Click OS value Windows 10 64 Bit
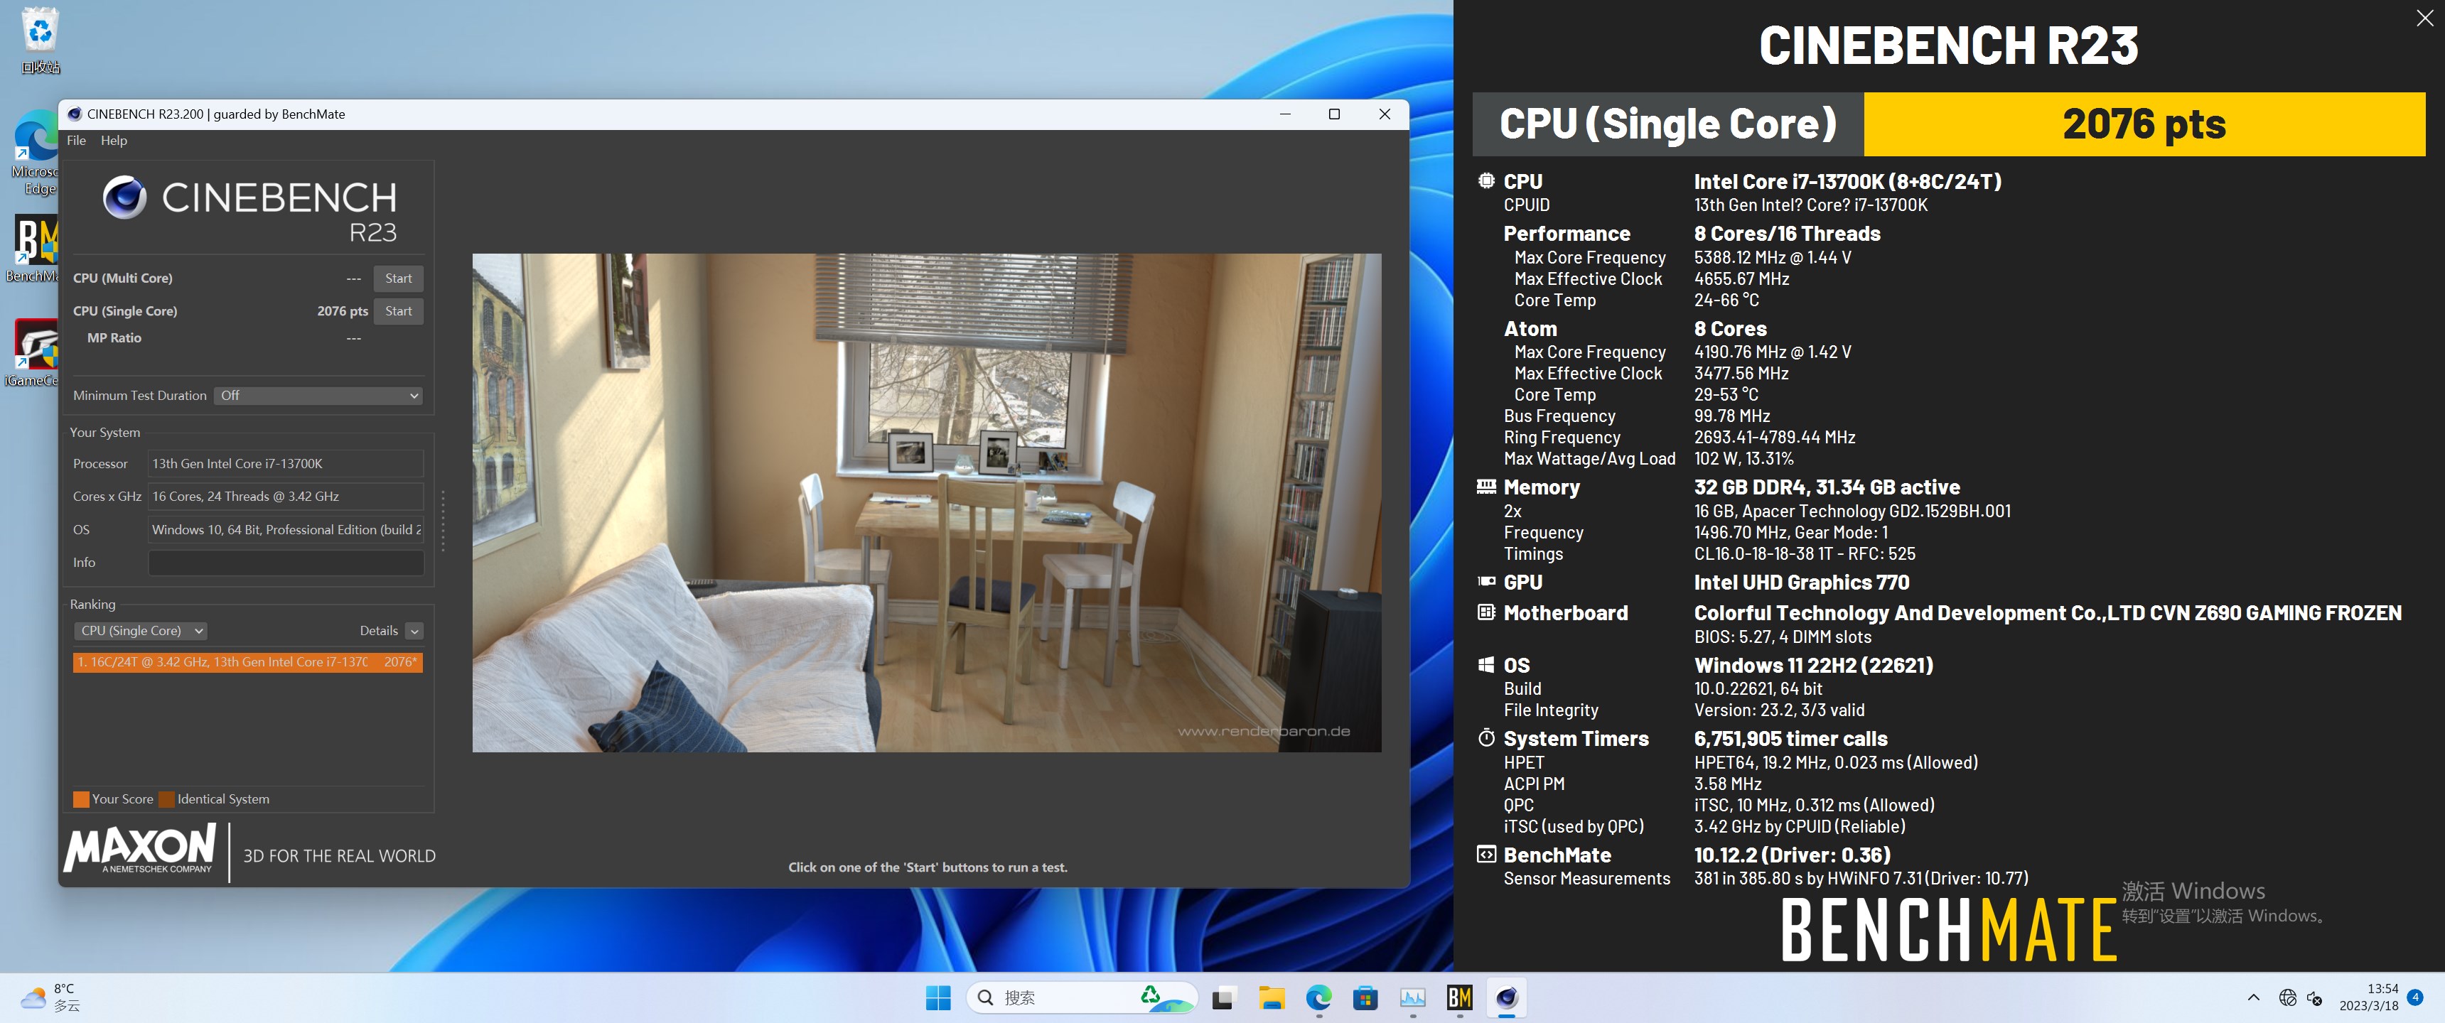 [286, 529]
